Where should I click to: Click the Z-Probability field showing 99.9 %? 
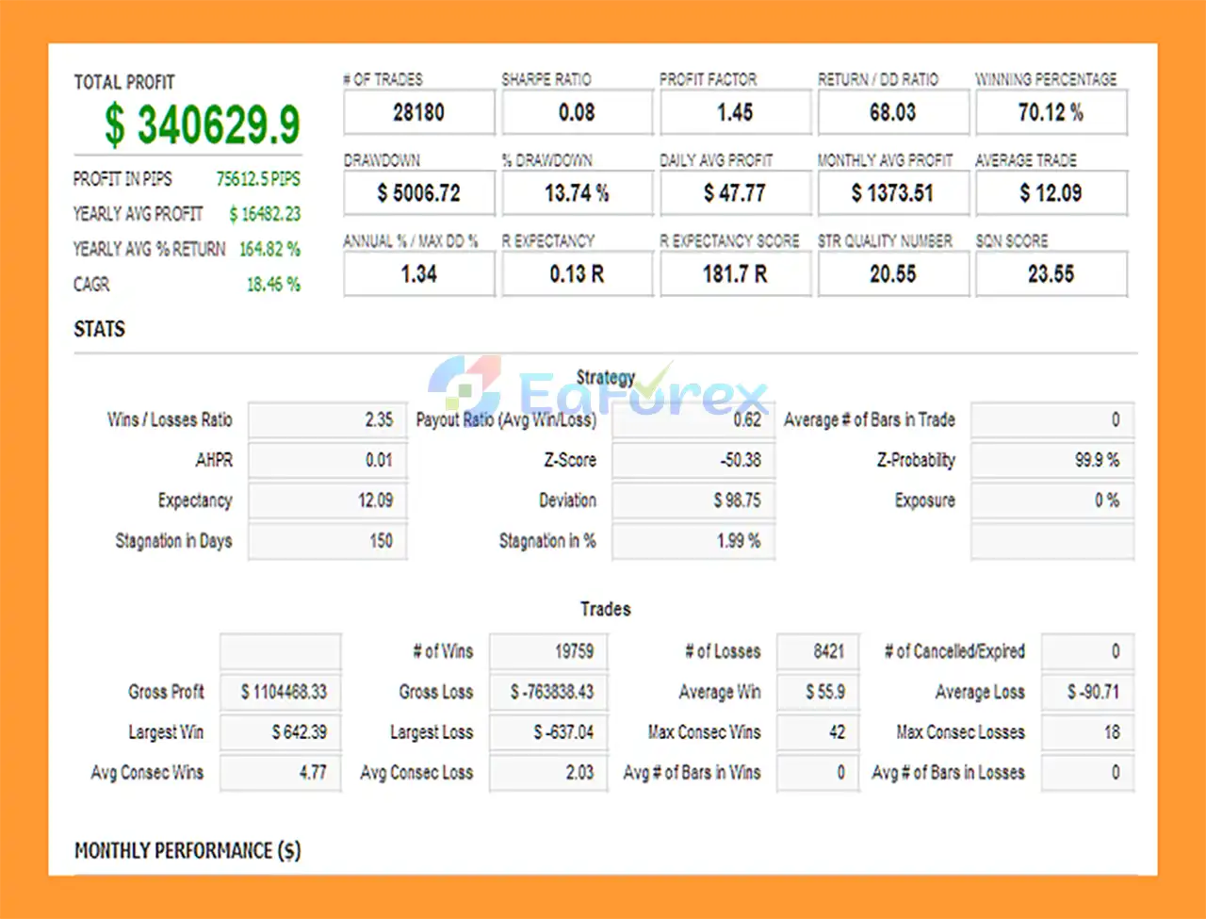coord(1051,461)
